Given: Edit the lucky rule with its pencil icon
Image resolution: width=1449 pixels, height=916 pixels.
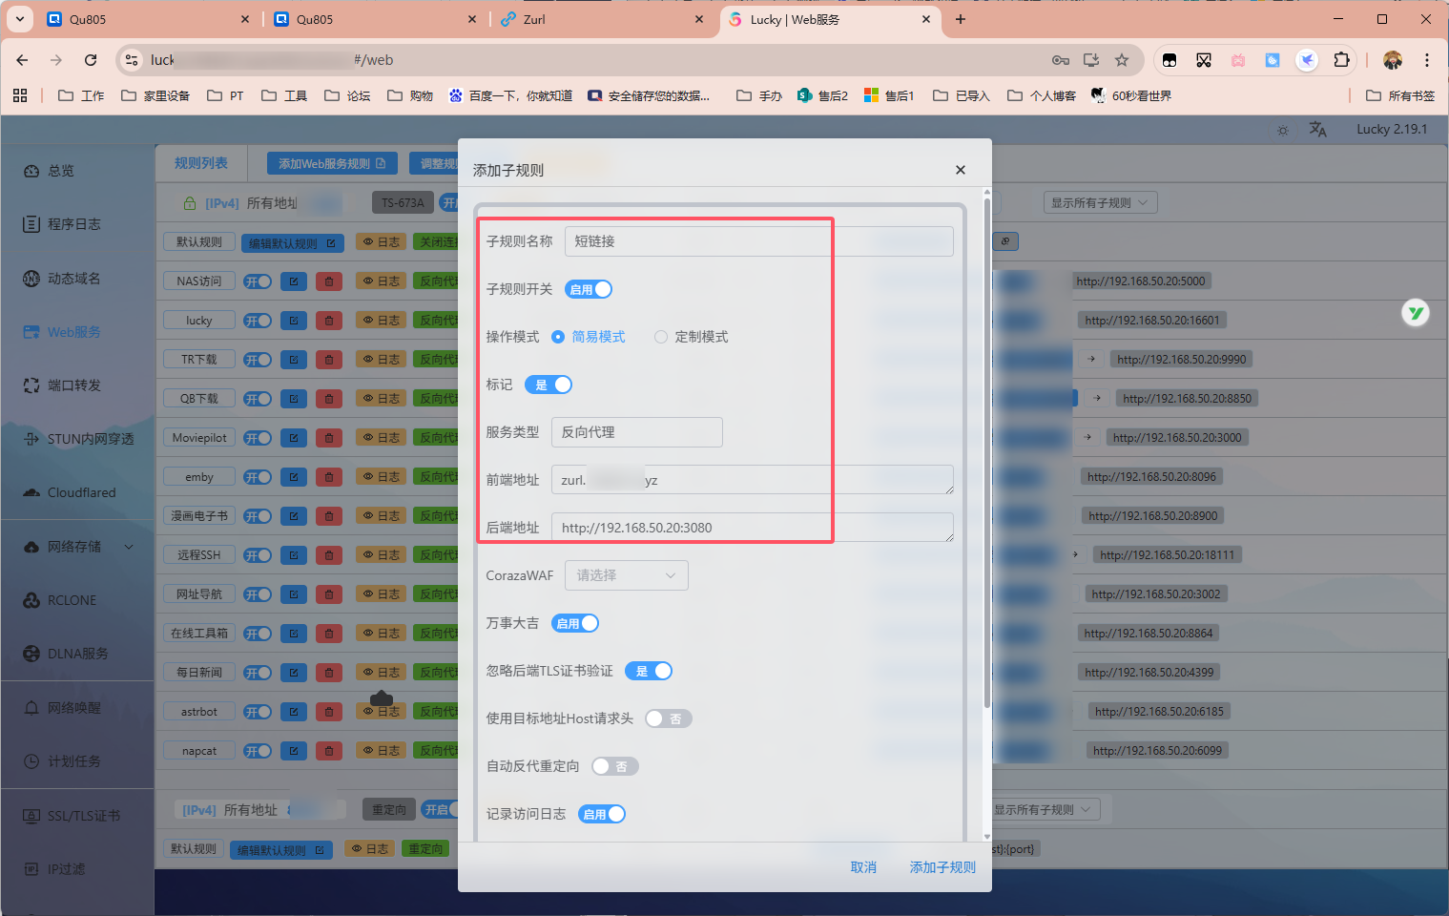Looking at the screenshot, I should click(293, 320).
